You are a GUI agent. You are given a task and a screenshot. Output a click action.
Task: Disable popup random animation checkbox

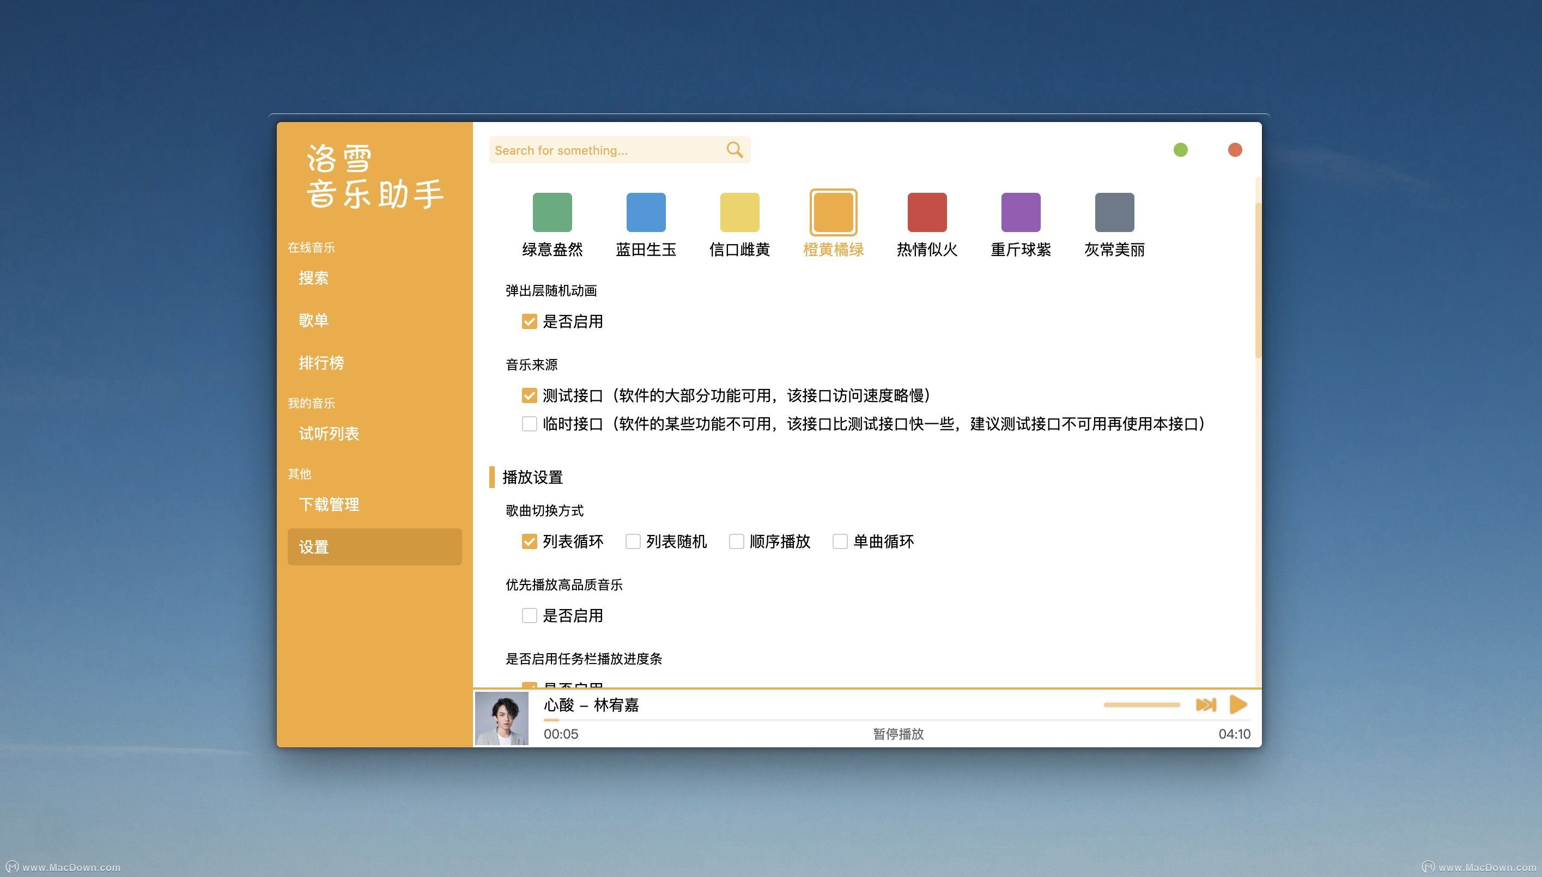[x=529, y=321]
